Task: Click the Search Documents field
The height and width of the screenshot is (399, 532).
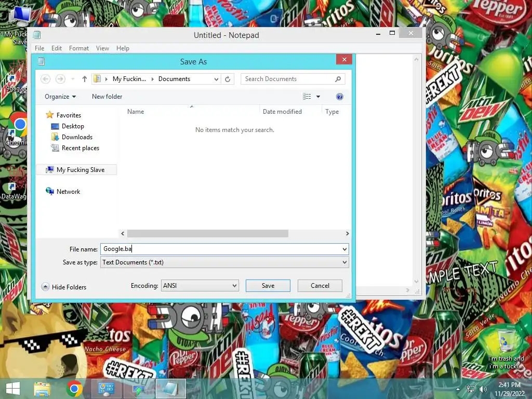Action: point(293,79)
